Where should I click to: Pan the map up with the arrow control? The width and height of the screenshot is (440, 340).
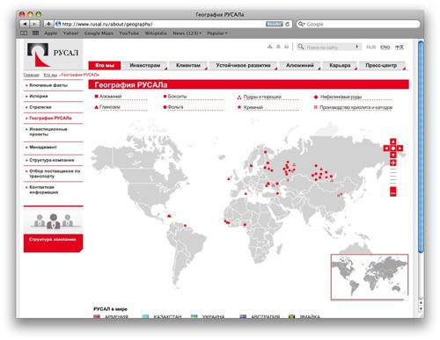click(x=393, y=141)
